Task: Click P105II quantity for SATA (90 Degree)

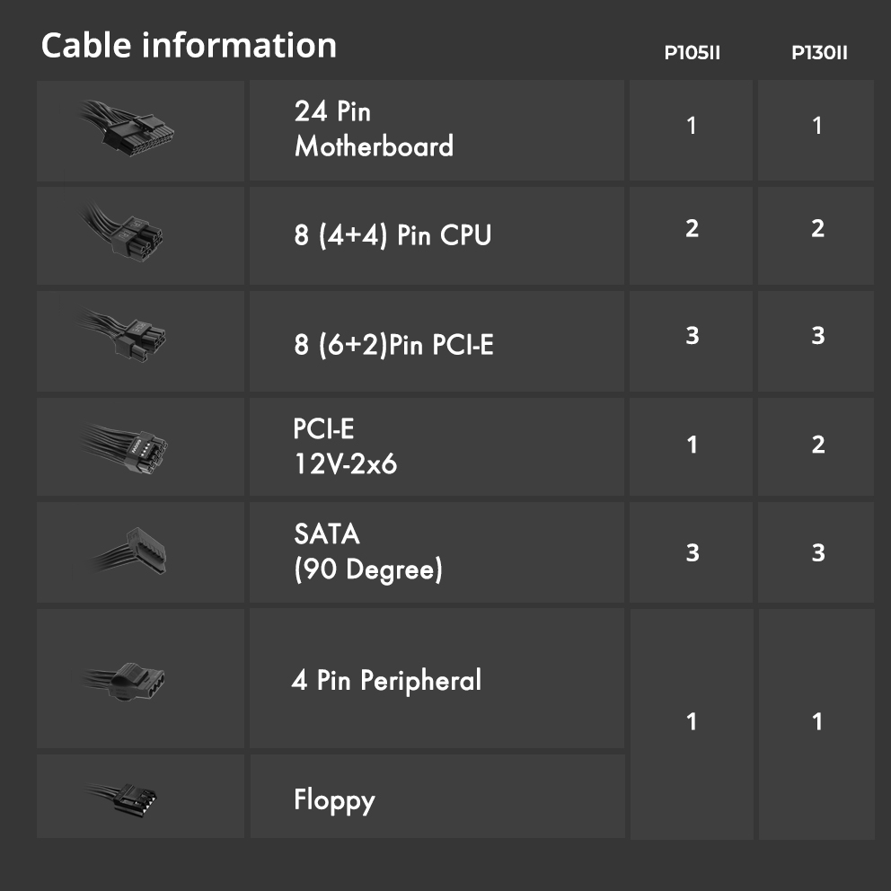Action: coord(692,551)
